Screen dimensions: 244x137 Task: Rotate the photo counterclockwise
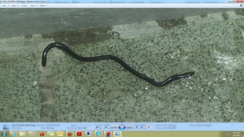[137, 127]
